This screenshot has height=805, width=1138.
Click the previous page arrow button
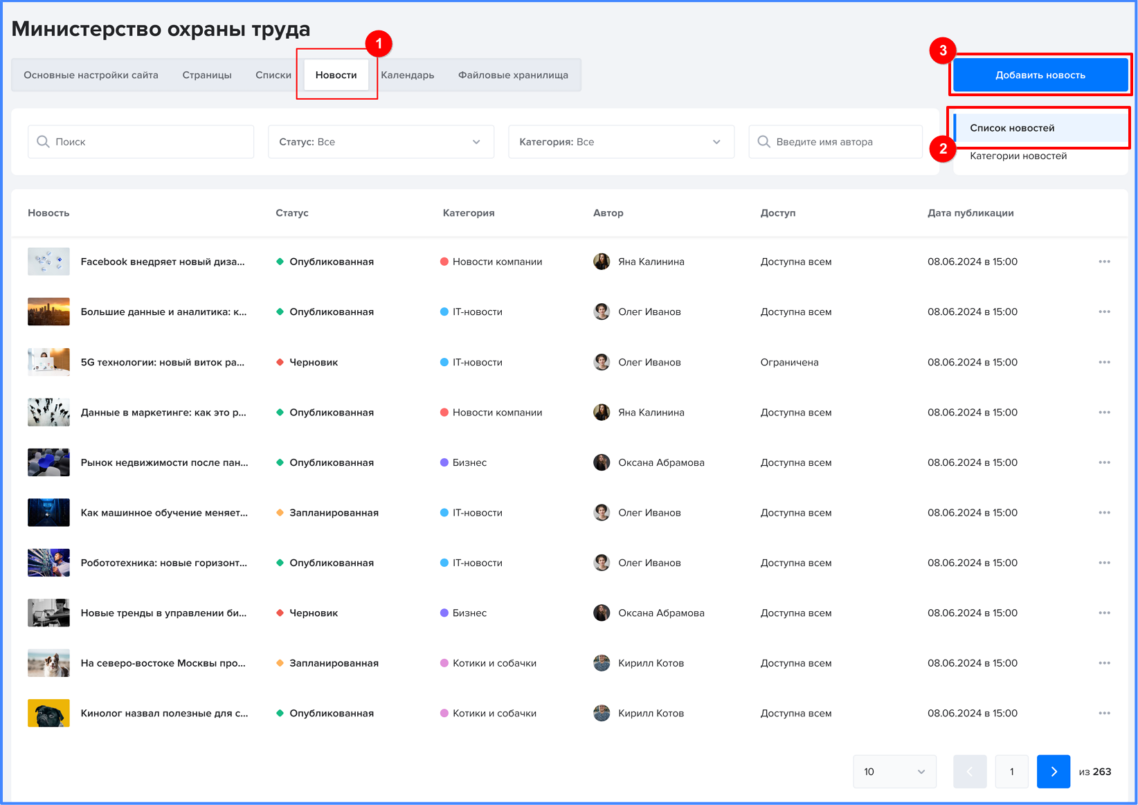pos(969,772)
